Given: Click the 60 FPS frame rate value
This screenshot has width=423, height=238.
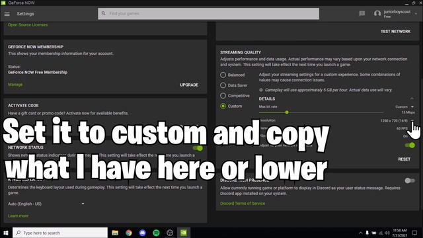Looking at the screenshot, I should [402, 128].
